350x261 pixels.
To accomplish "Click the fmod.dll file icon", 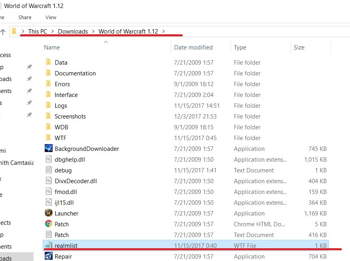I will click(48, 191).
